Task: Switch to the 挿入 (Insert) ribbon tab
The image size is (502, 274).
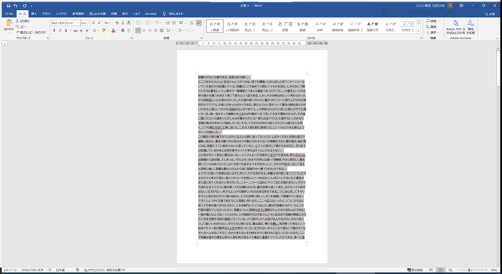Action: pos(34,14)
